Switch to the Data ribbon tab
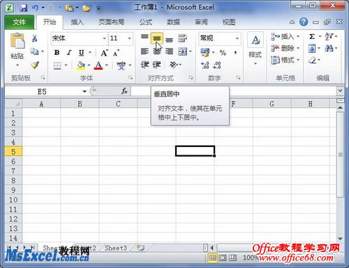The image size is (349, 268). click(173, 22)
